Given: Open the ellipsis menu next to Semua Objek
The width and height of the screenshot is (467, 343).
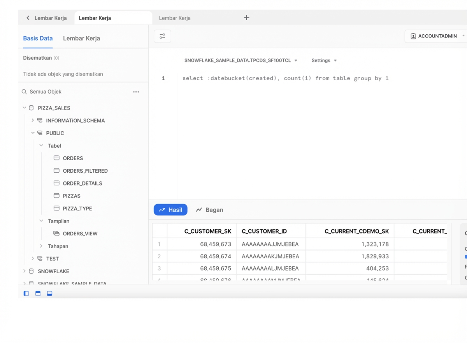Looking at the screenshot, I should pyautogui.click(x=136, y=92).
